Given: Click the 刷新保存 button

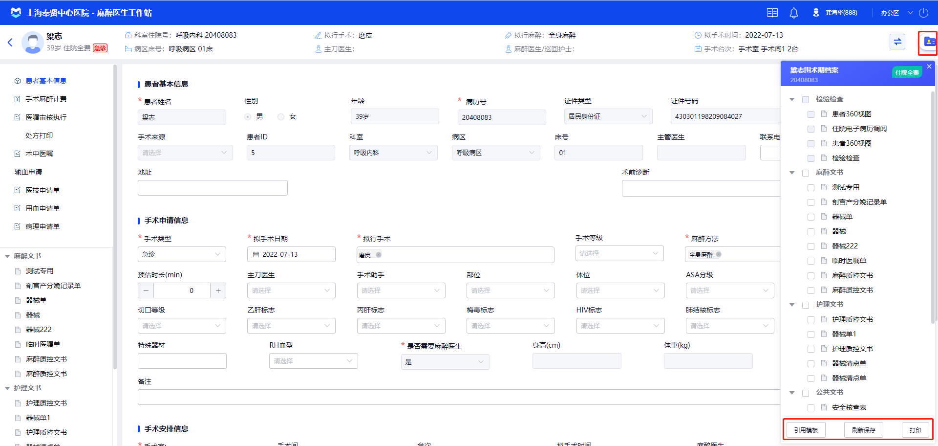Looking at the screenshot, I should click(863, 430).
